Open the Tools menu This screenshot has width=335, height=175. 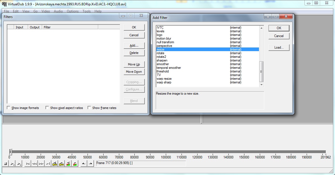pos(86,11)
